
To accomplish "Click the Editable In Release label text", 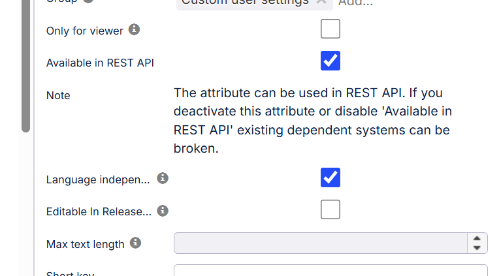I will click(99, 211).
